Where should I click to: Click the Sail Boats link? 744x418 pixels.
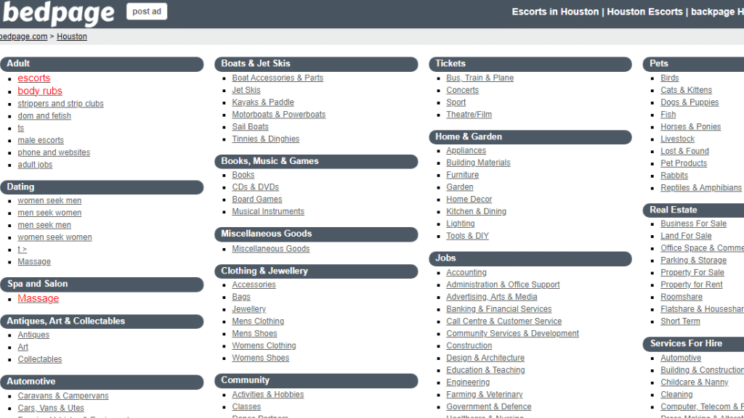click(x=250, y=126)
